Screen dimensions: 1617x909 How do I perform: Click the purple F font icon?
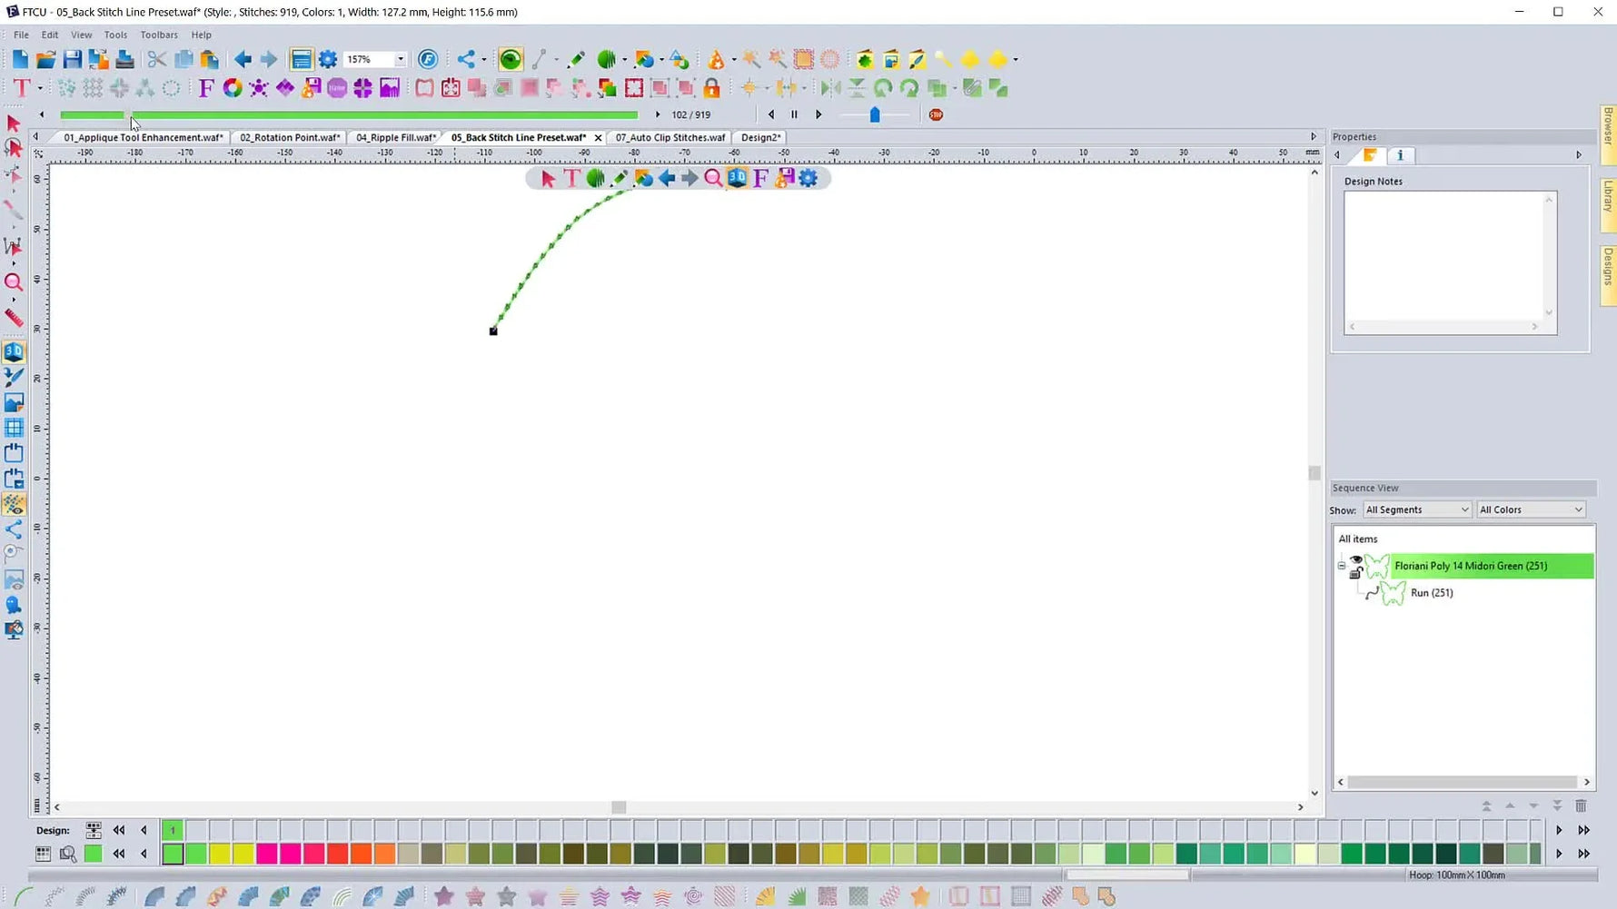pos(206,88)
